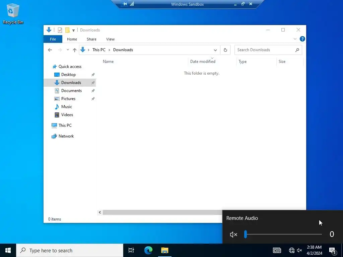This screenshot has width=343, height=257.
Task: Open the Share ribbon tab
Action: click(91, 39)
